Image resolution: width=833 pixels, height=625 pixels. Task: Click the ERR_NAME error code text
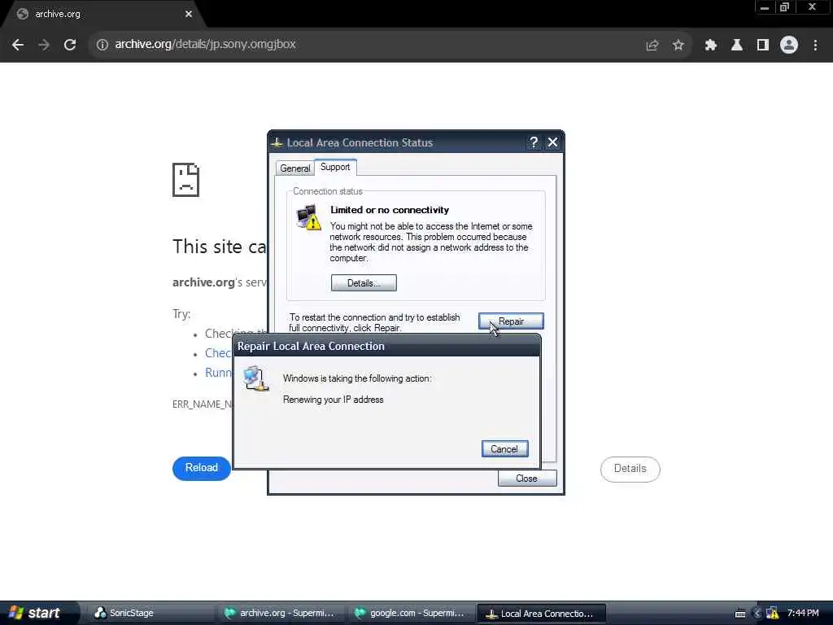(x=203, y=404)
